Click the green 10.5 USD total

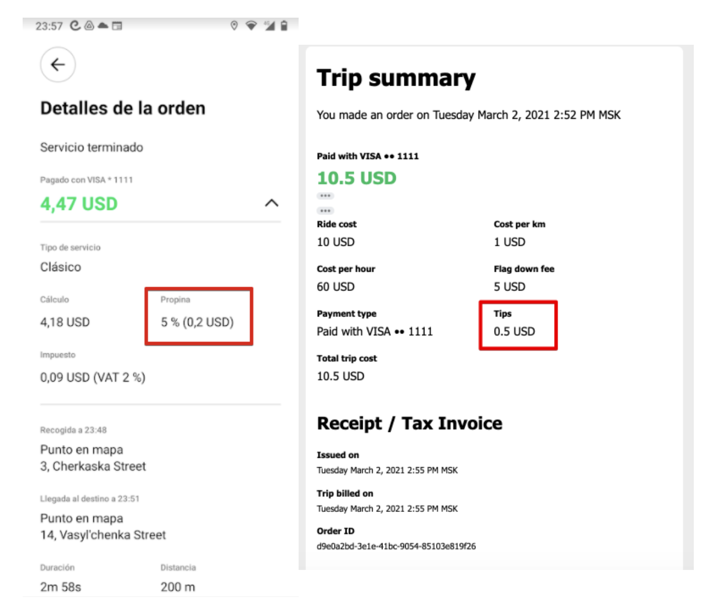pyautogui.click(x=357, y=178)
